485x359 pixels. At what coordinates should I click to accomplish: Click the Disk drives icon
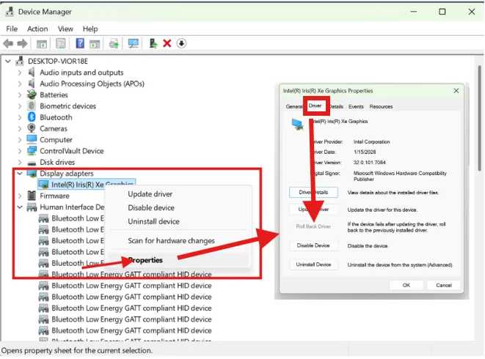(32, 163)
